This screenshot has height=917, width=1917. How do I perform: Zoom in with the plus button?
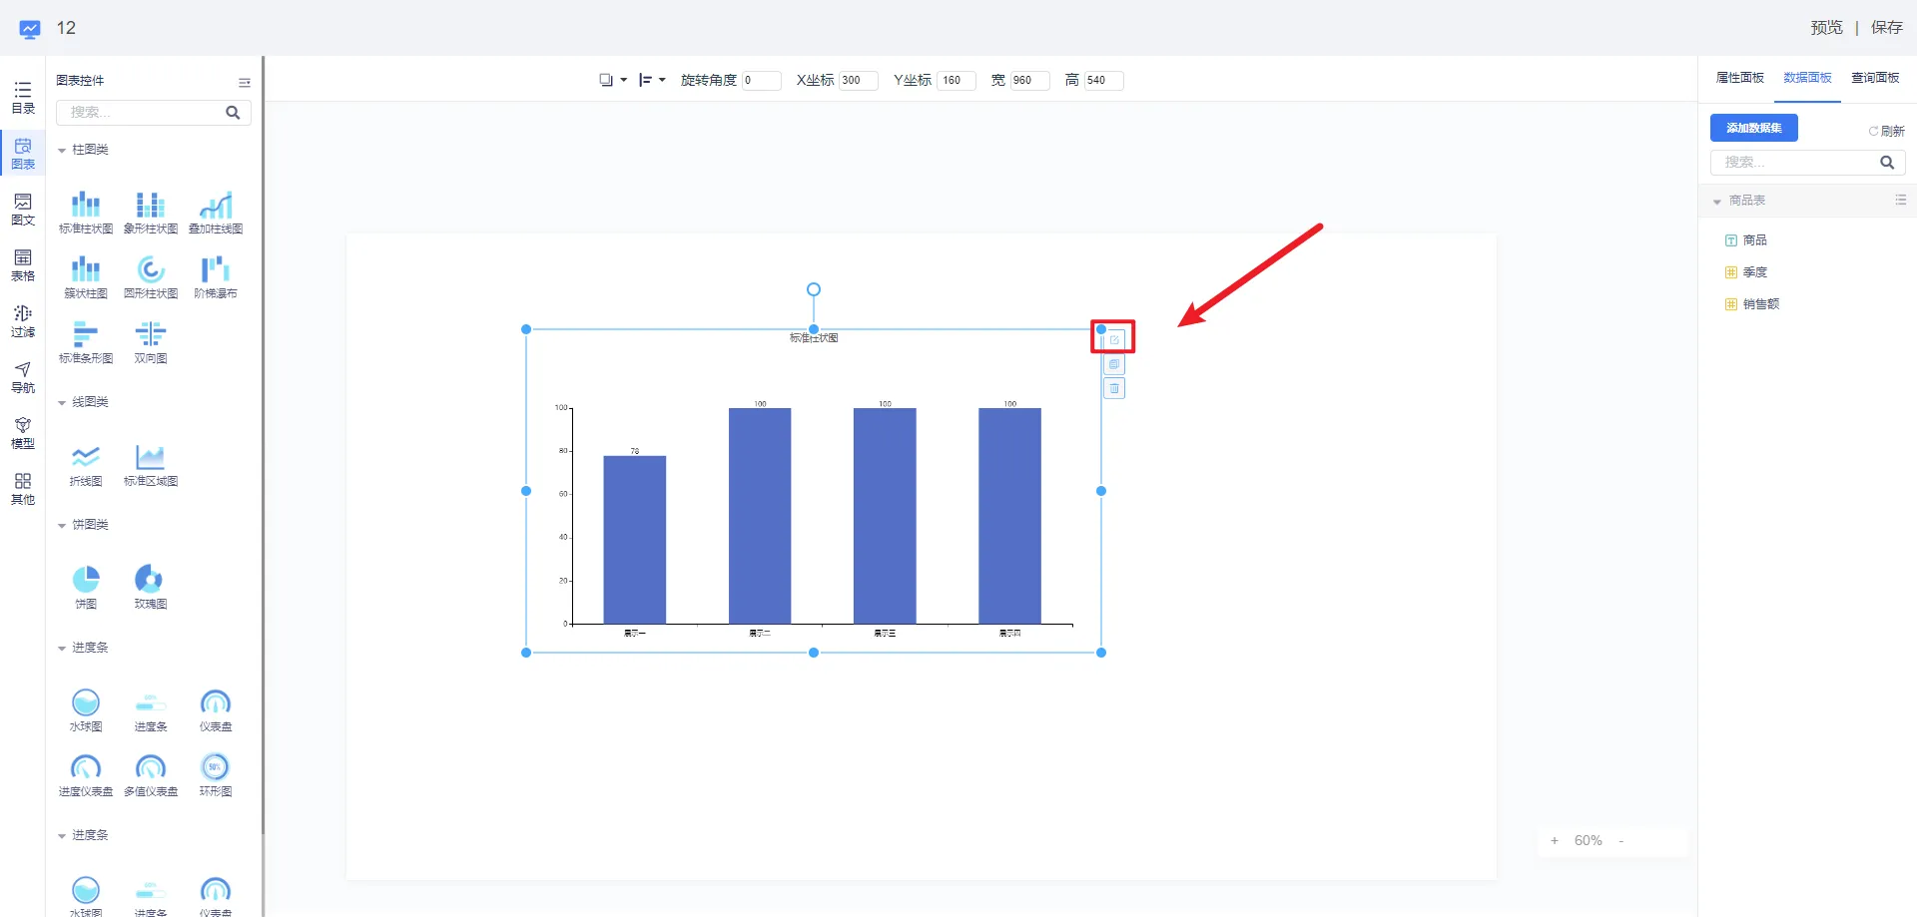(1555, 841)
